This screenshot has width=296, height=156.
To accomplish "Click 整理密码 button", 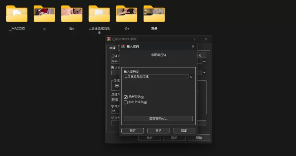I will click(158, 119).
